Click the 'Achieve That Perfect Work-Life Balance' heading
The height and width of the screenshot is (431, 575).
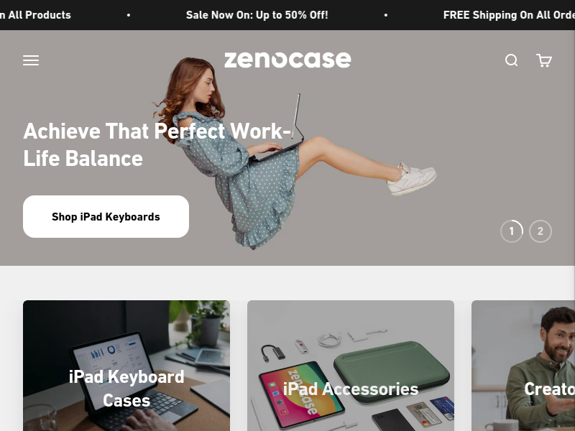157,145
